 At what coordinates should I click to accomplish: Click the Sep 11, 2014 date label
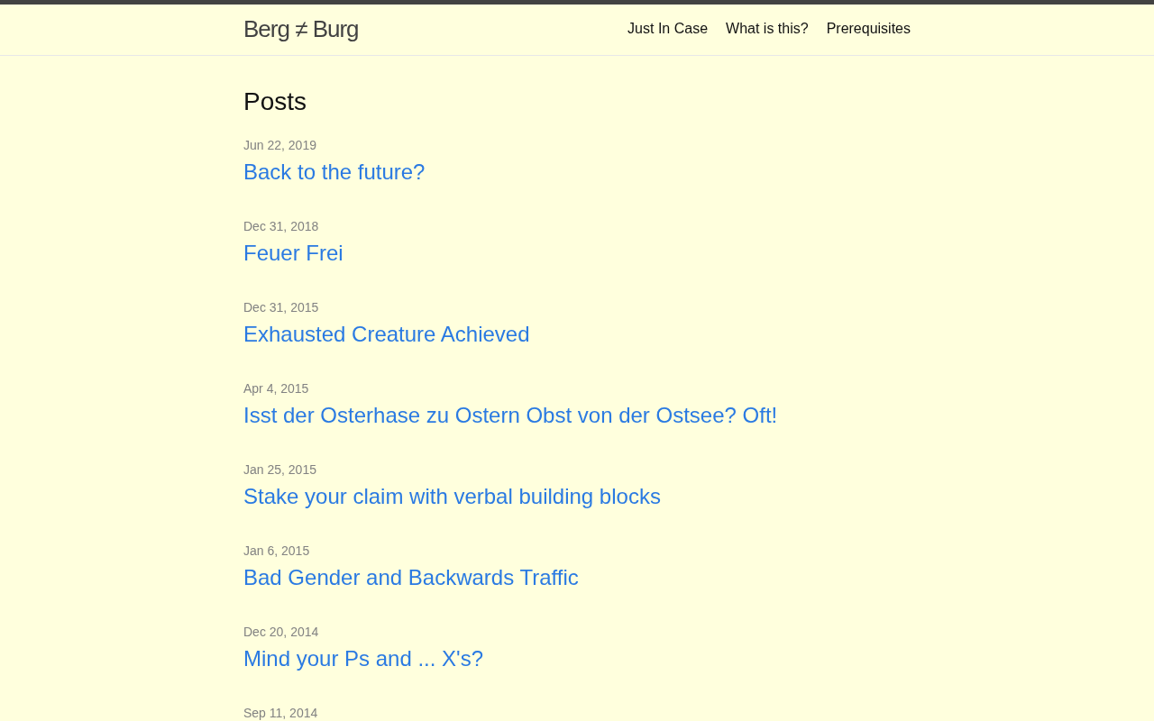pos(280,713)
